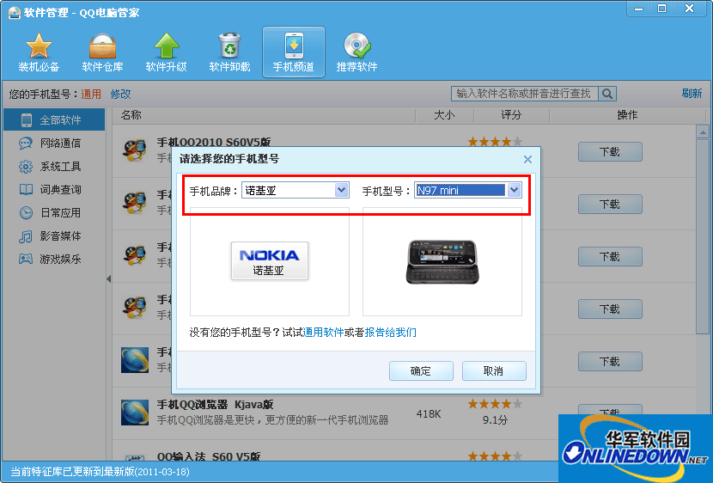Select the 词典查询 category
713x483 pixels.
click(x=54, y=190)
